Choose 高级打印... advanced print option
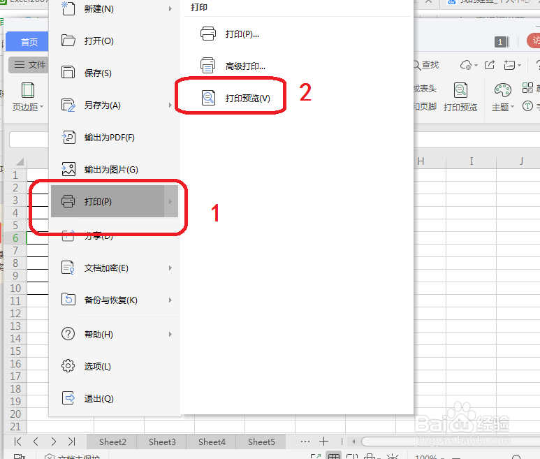This screenshot has height=459, width=540. (x=245, y=66)
